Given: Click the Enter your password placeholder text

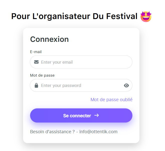Looking at the screenshot, I should [61, 85].
